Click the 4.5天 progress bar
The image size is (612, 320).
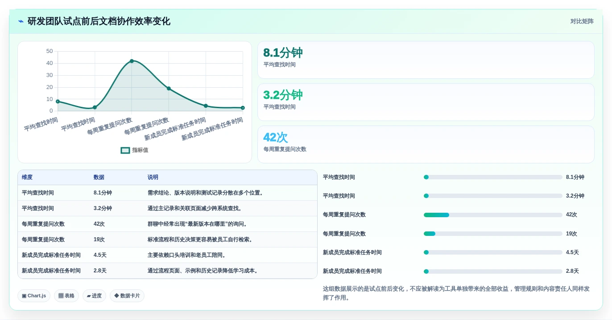pyautogui.click(x=493, y=252)
